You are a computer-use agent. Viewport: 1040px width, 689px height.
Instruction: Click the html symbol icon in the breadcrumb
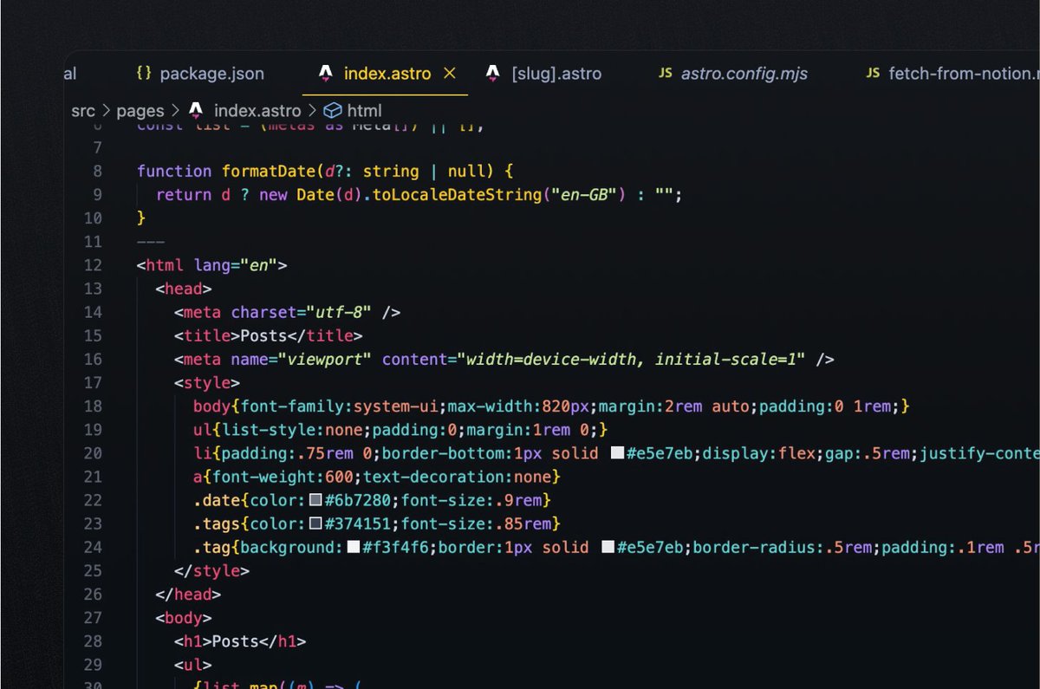tap(333, 110)
